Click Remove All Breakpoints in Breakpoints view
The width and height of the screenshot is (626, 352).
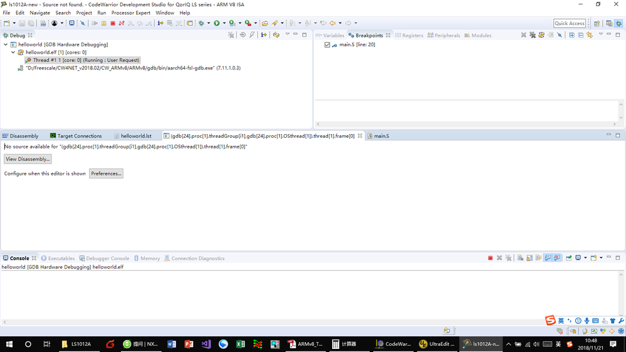(x=533, y=35)
